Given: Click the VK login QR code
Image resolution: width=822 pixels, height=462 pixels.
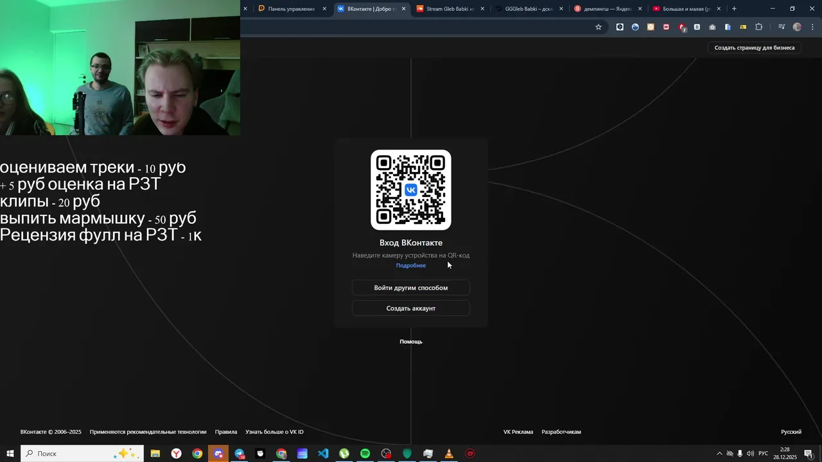Looking at the screenshot, I should point(411,190).
